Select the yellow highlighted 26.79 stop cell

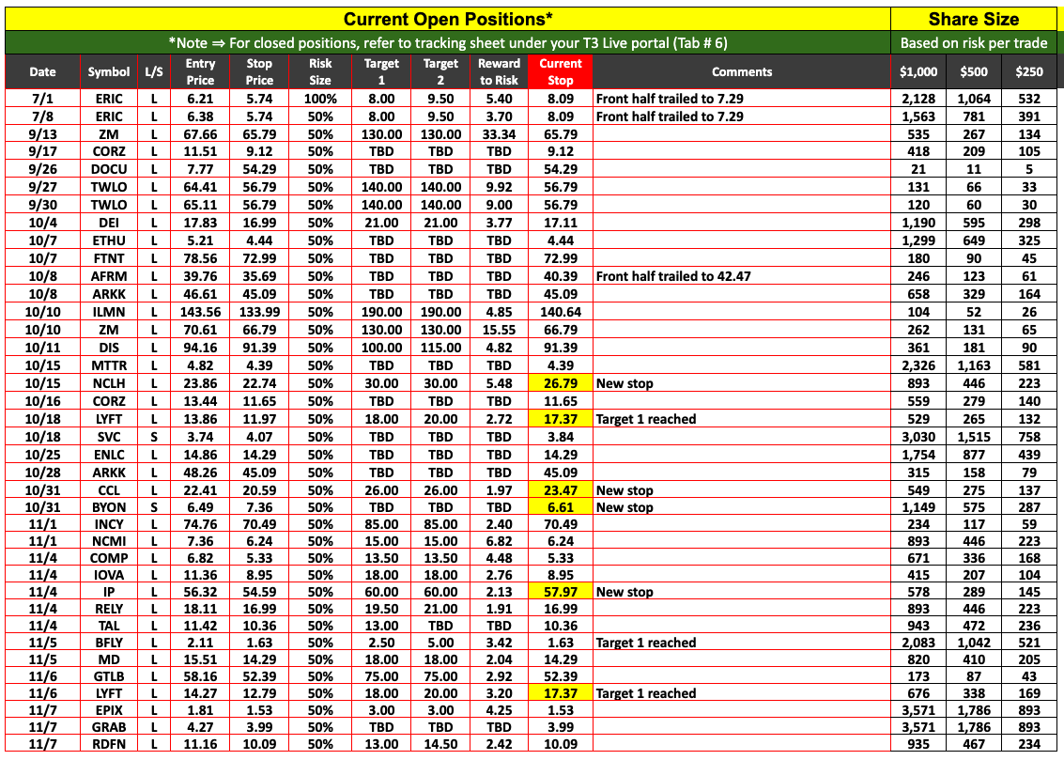560,383
